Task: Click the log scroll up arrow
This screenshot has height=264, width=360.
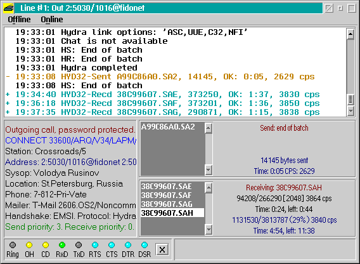Action: pos(350,34)
